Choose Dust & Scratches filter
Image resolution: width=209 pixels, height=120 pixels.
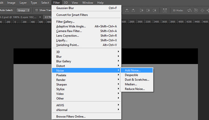137,80
